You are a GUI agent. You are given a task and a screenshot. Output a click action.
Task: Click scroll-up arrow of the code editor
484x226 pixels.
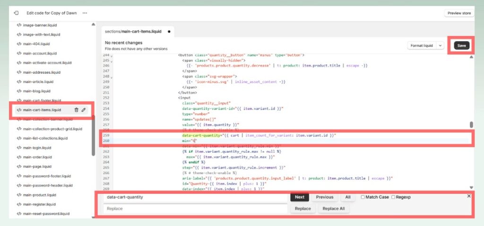[471, 57]
